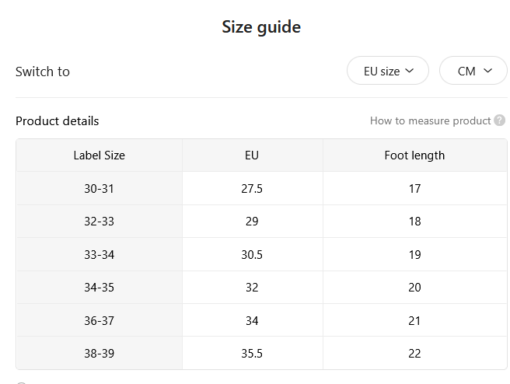Open the EU size dropdown
The height and width of the screenshot is (384, 510).
click(388, 71)
